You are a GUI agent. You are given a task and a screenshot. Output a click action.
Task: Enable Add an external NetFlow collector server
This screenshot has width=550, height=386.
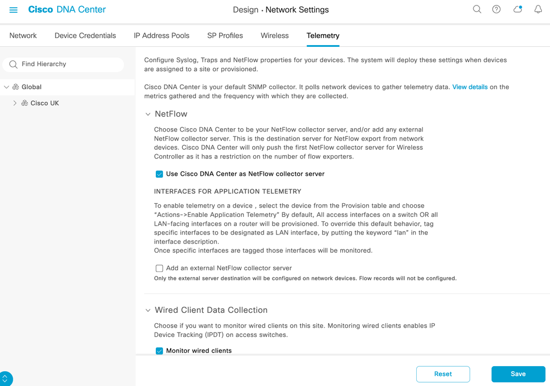click(x=159, y=269)
